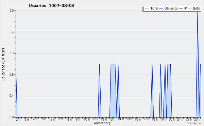The height and width of the screenshot is (126, 204).
Task: Click the 'Usuarios' legend entry
Action: tap(168, 8)
